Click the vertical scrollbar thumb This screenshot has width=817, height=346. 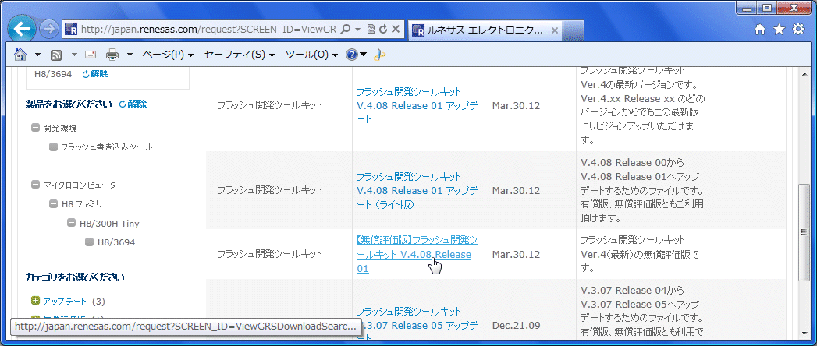[x=805, y=232]
